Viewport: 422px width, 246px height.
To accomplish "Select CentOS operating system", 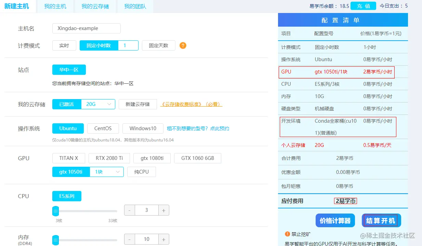I will [103, 128].
